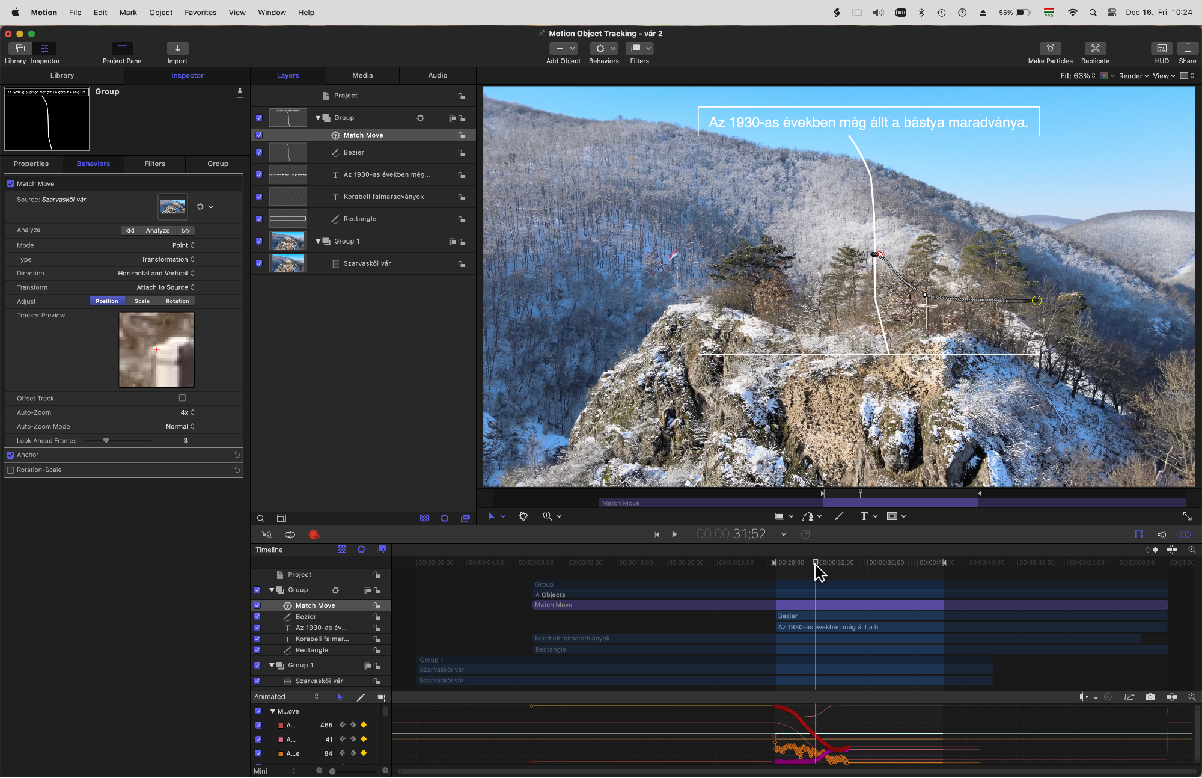Viewport: 1202px width, 778px height.
Task: Open macOS Control Center
Action: pos(1112,13)
